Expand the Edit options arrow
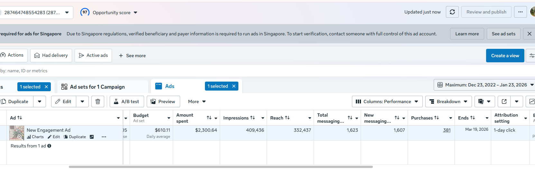Viewport: 535px width, 194px height. (82, 101)
